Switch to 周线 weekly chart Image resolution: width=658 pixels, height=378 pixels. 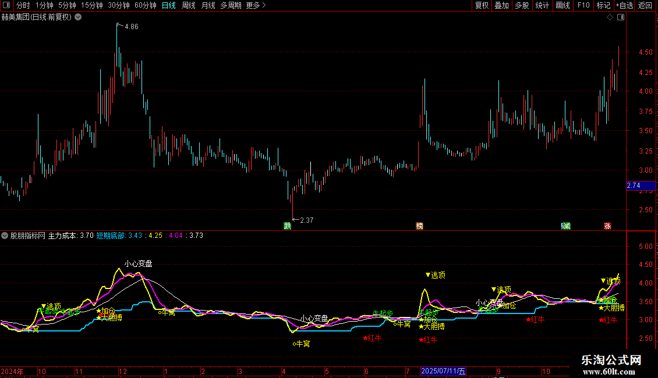189,5
